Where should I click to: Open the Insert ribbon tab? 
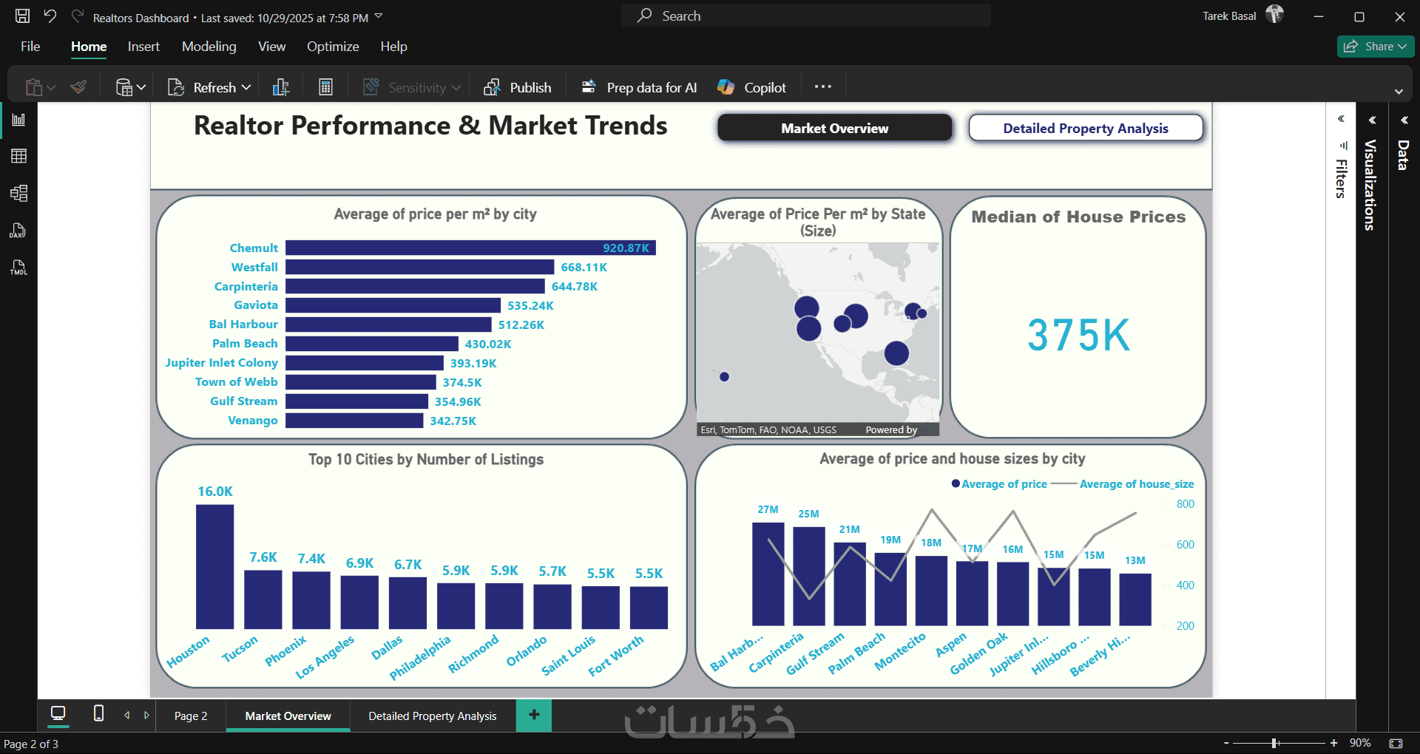[x=143, y=47]
